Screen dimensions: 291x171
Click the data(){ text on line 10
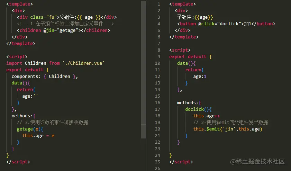click(186, 63)
